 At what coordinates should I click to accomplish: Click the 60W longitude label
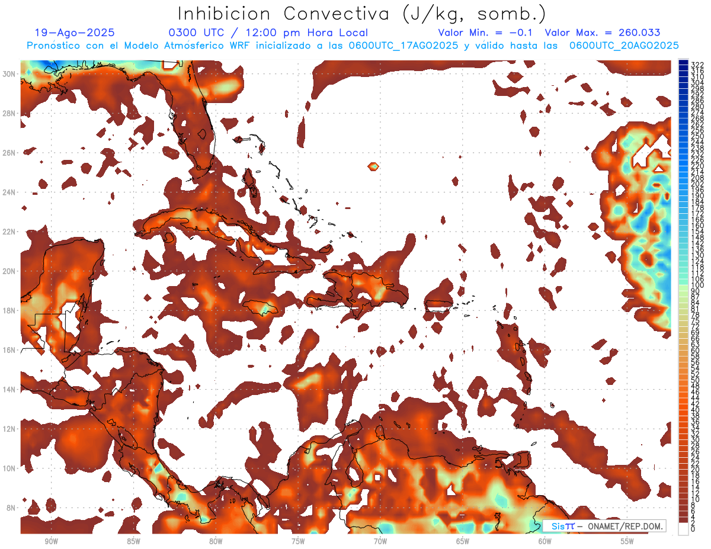[545, 542]
